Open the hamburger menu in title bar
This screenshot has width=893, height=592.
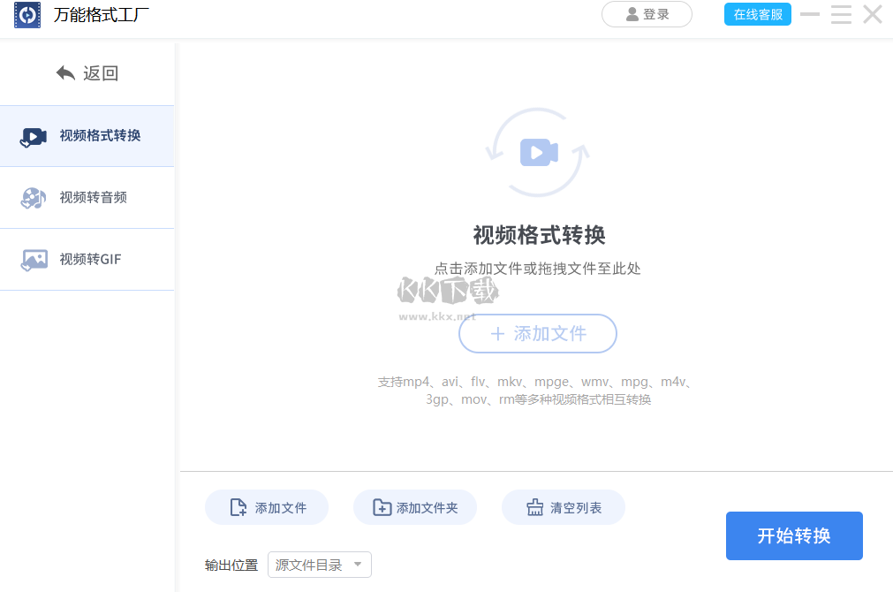[x=840, y=14]
